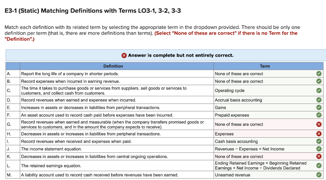Click definition 'A liability account used to record cash received'
326x180 pixels.
100,175
